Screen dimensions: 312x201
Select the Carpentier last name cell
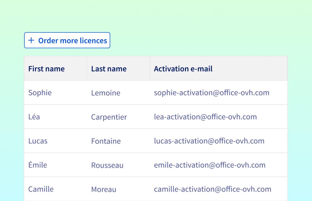(x=109, y=117)
